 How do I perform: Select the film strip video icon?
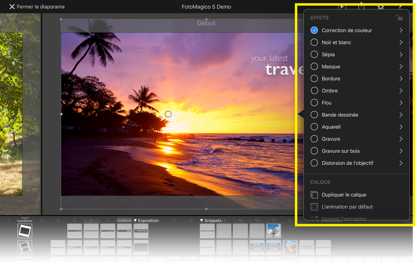pyautogui.click(x=25, y=247)
